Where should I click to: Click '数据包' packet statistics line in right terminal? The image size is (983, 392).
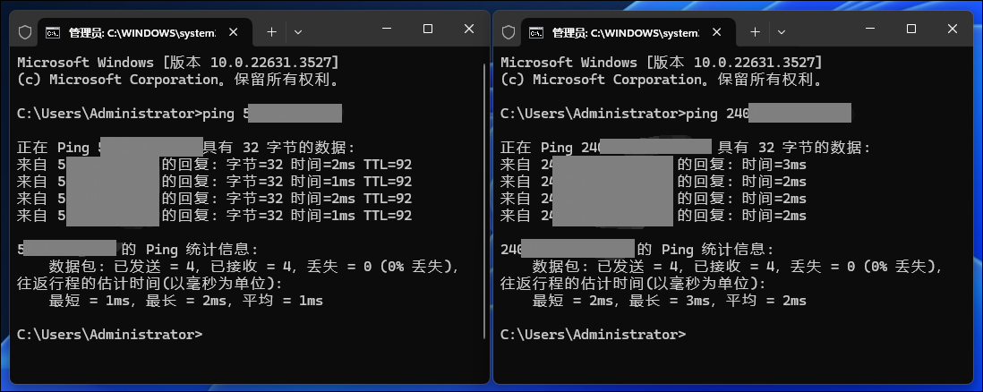[738, 267]
